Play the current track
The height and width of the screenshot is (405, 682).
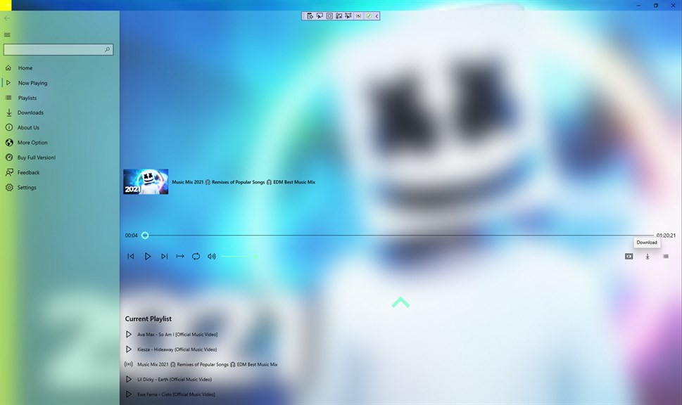[x=147, y=257]
